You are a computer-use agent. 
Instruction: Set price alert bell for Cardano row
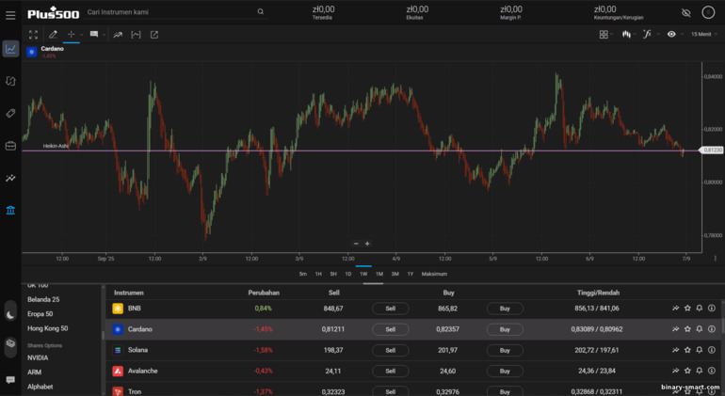[x=700, y=329]
